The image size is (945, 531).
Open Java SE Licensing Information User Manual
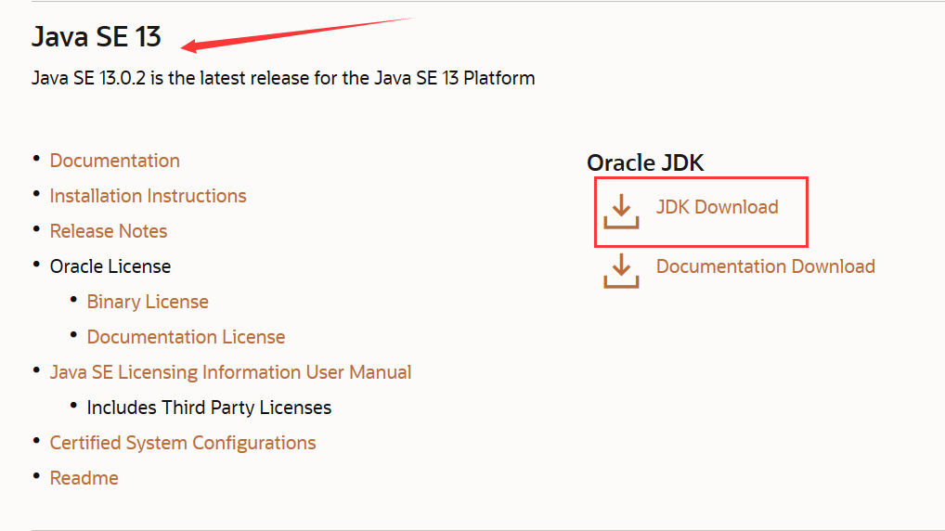(230, 372)
